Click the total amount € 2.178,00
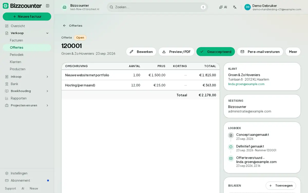The image size is (308, 193). point(207,95)
